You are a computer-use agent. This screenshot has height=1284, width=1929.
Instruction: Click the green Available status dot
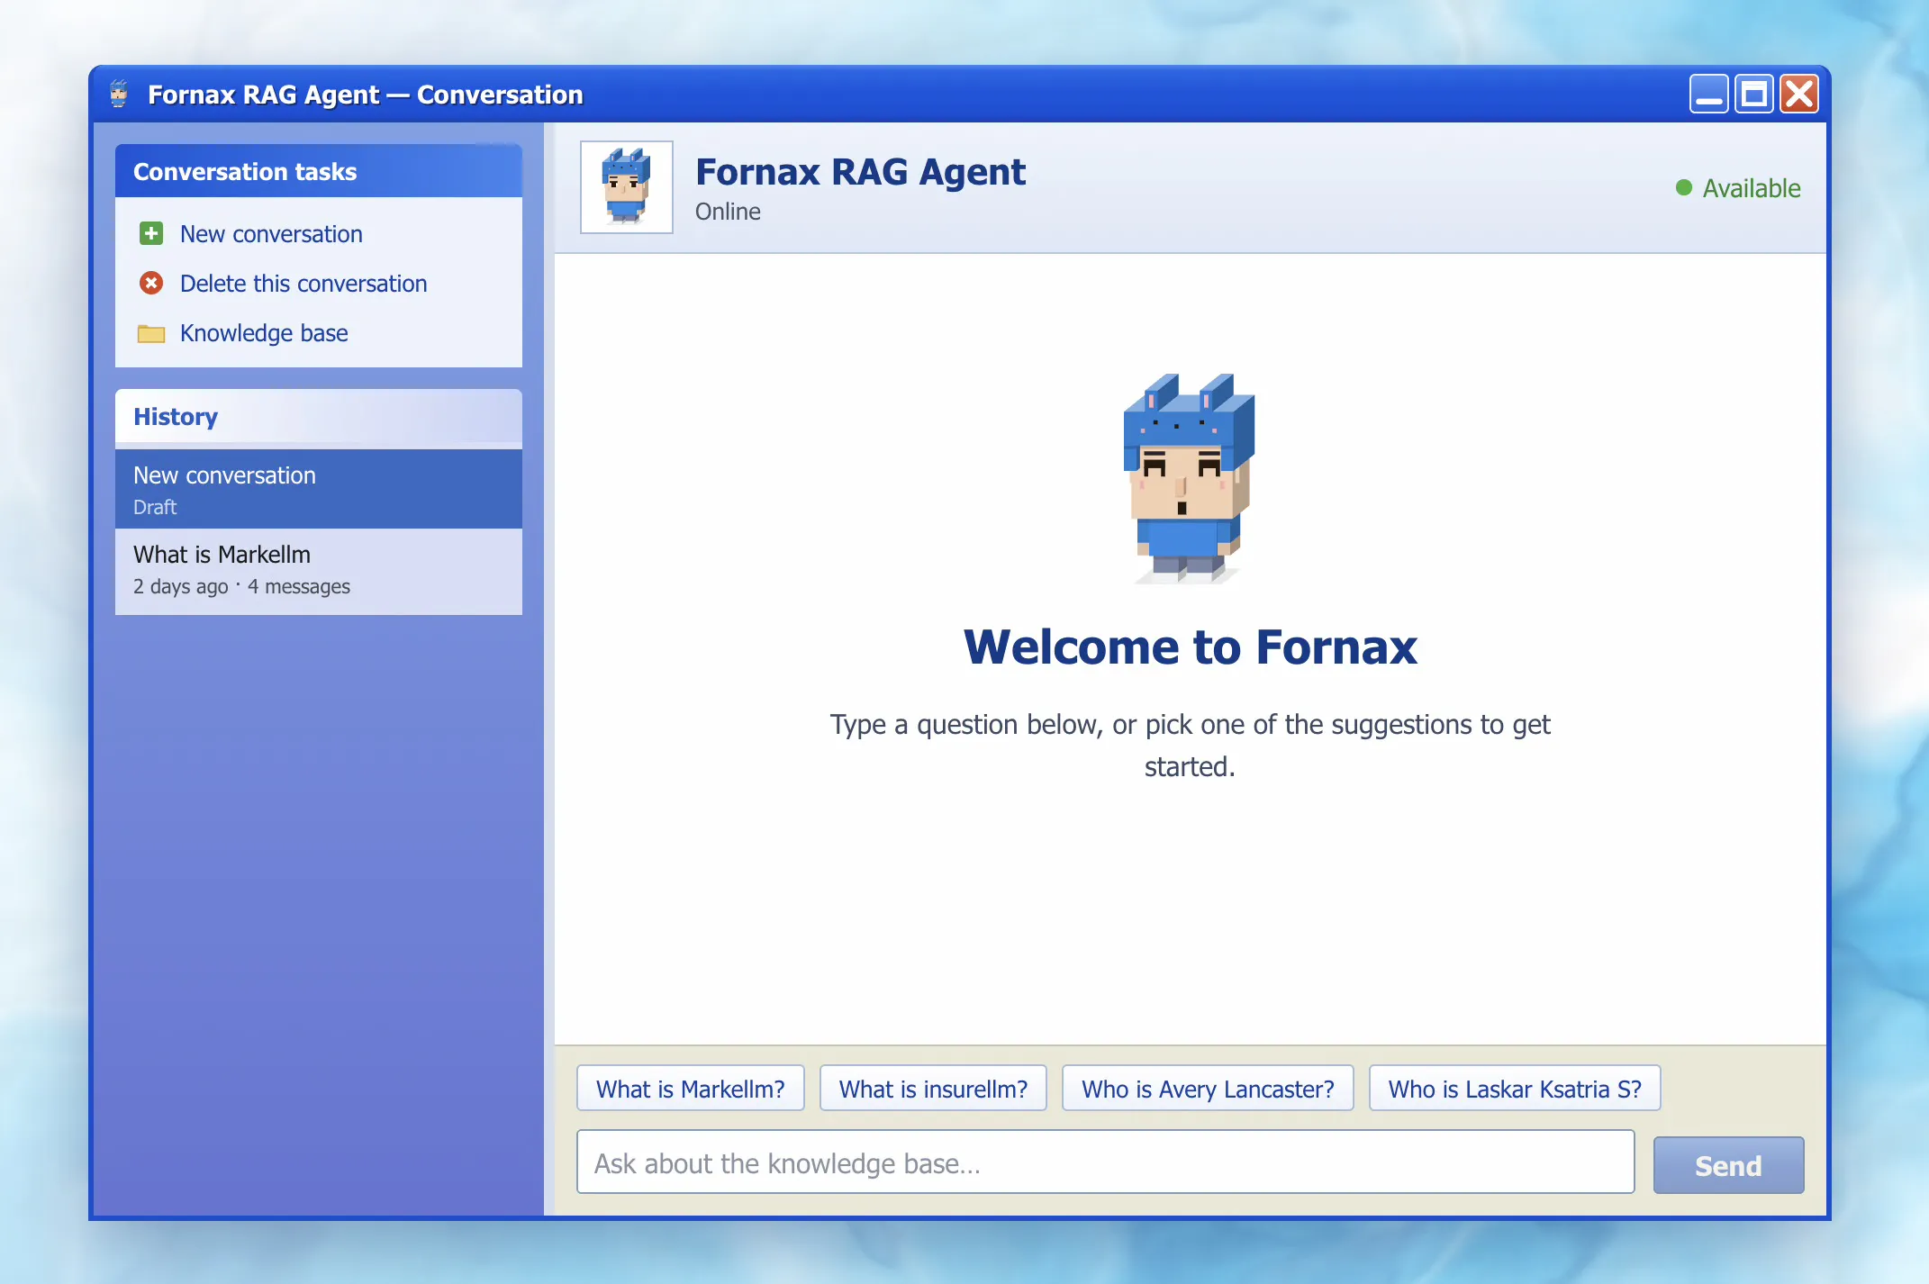pyautogui.click(x=1683, y=187)
